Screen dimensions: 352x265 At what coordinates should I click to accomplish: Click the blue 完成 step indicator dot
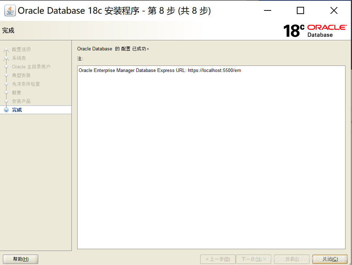tap(6, 110)
